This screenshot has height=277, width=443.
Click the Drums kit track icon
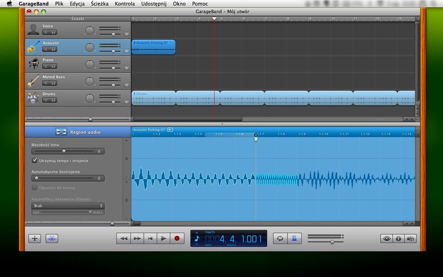click(33, 98)
